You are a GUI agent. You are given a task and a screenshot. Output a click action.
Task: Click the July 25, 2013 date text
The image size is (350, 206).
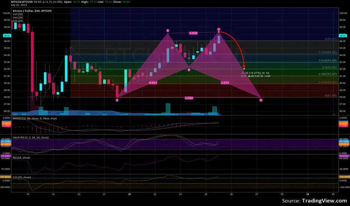[x=19, y=5]
